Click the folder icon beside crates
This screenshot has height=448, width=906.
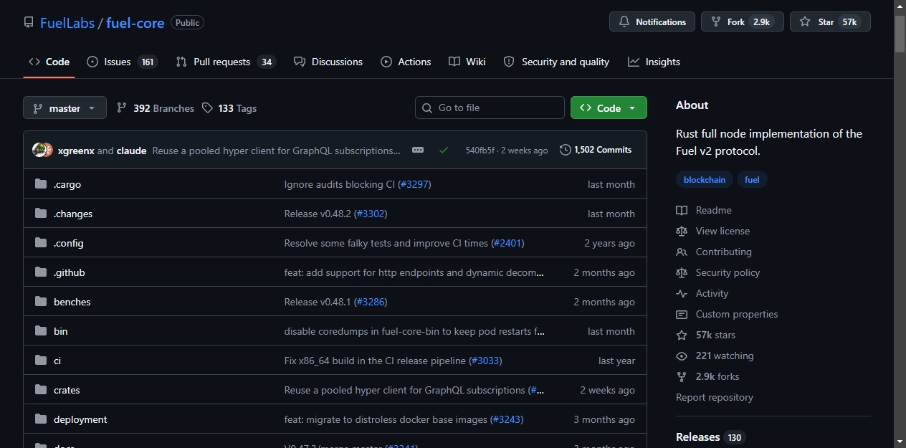(41, 390)
